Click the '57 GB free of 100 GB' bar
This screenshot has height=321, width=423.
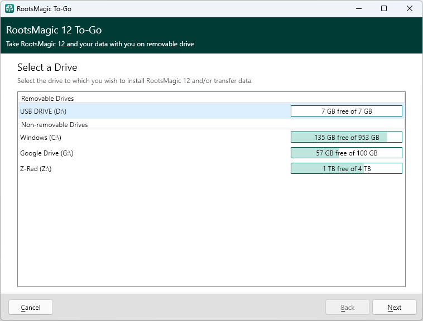pos(347,153)
